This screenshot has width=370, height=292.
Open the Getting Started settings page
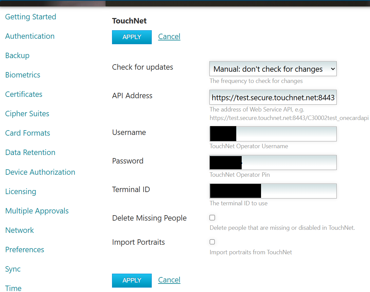pos(31,17)
